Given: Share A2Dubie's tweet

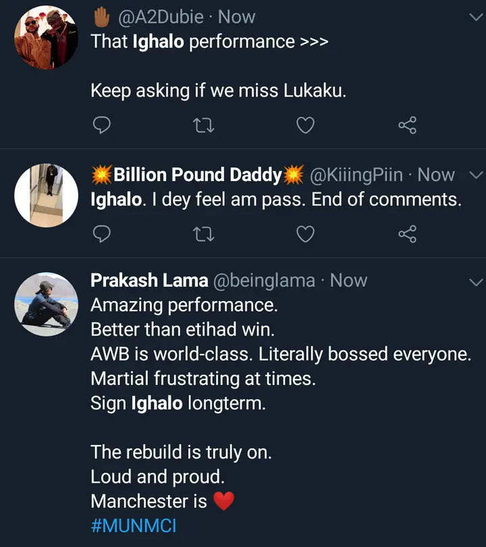Looking at the screenshot, I should pyautogui.click(x=408, y=125).
